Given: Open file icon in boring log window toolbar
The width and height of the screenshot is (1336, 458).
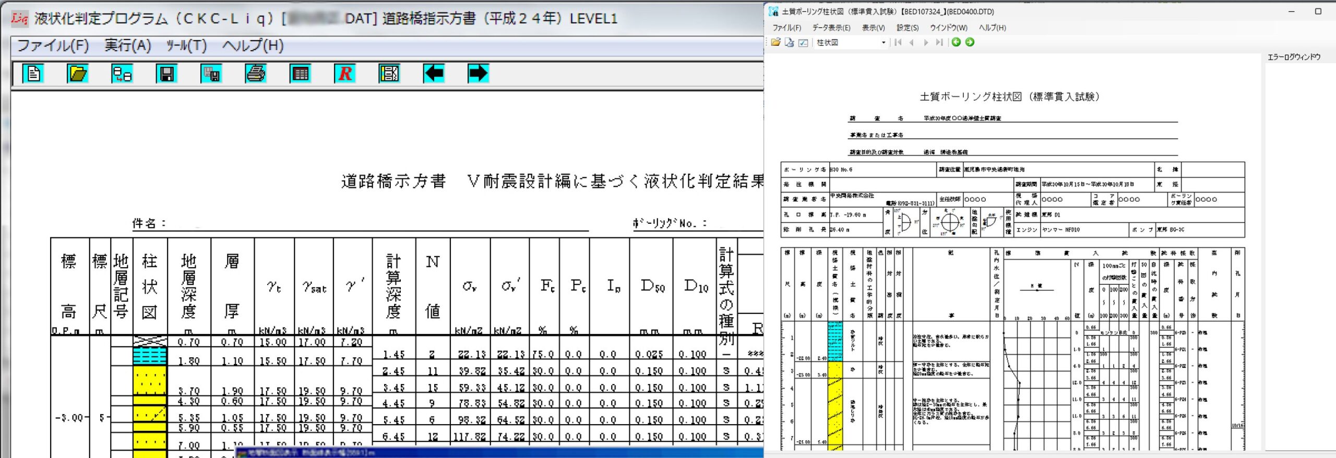Looking at the screenshot, I should tap(776, 42).
